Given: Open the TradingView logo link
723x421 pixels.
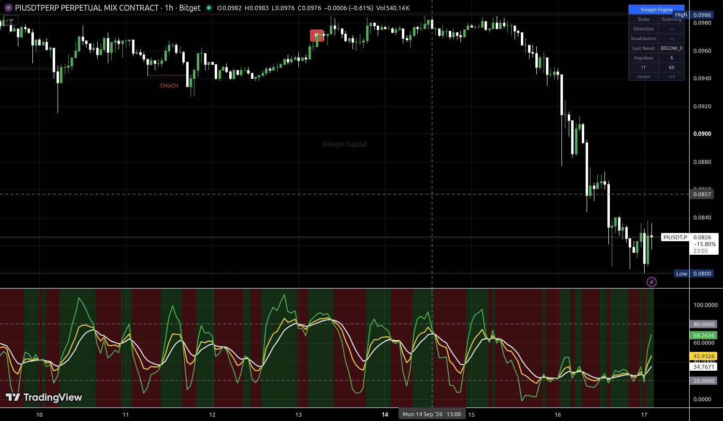Looking at the screenshot, I should pos(44,397).
